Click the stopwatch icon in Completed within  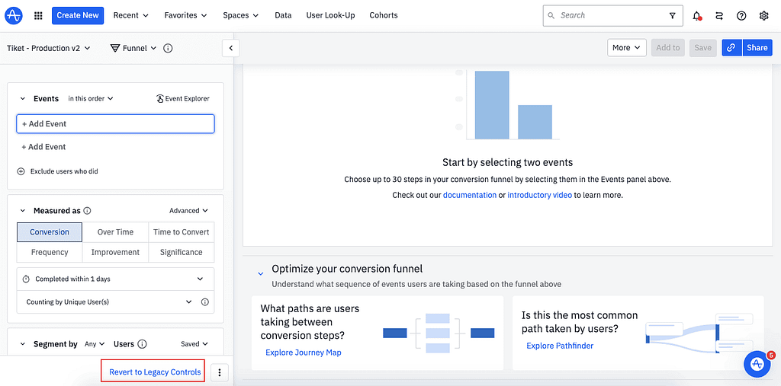(x=27, y=279)
